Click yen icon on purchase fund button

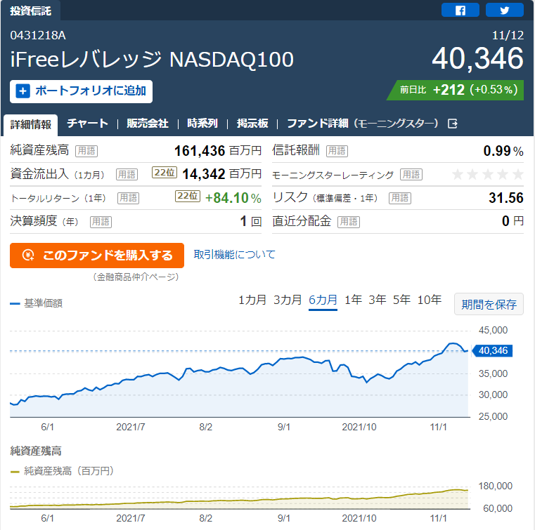28,255
